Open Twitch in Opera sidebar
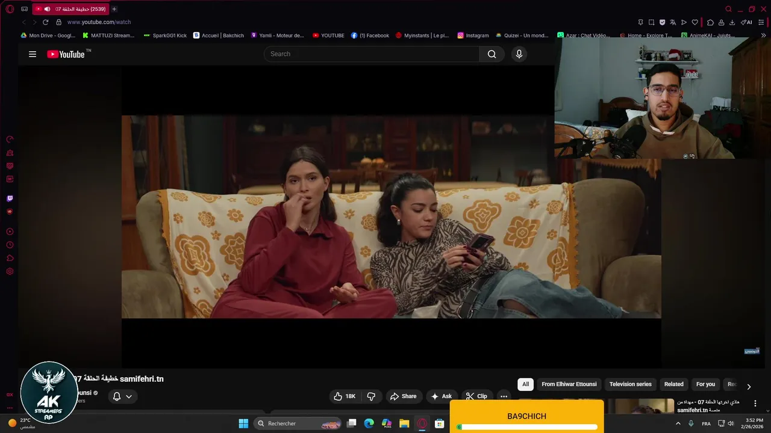The width and height of the screenshot is (771, 433). 10,198
